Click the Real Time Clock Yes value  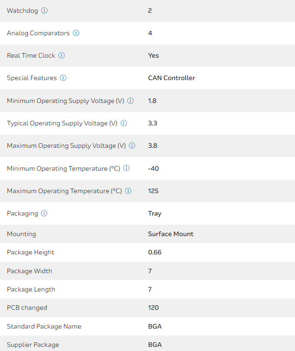tap(153, 55)
